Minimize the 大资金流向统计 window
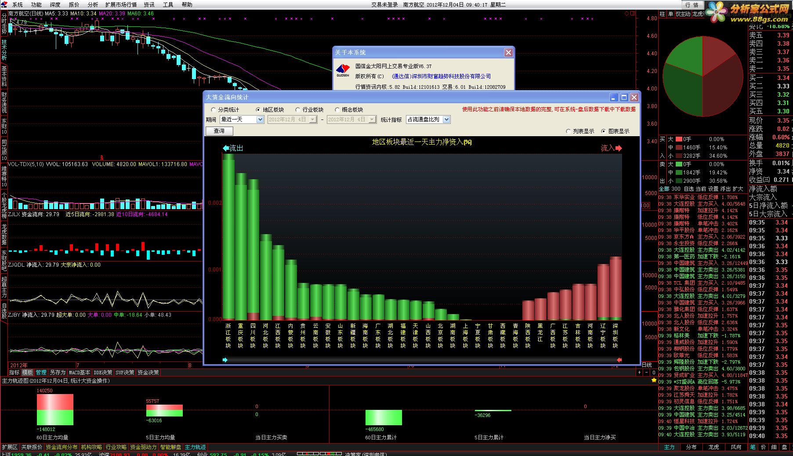 614,97
